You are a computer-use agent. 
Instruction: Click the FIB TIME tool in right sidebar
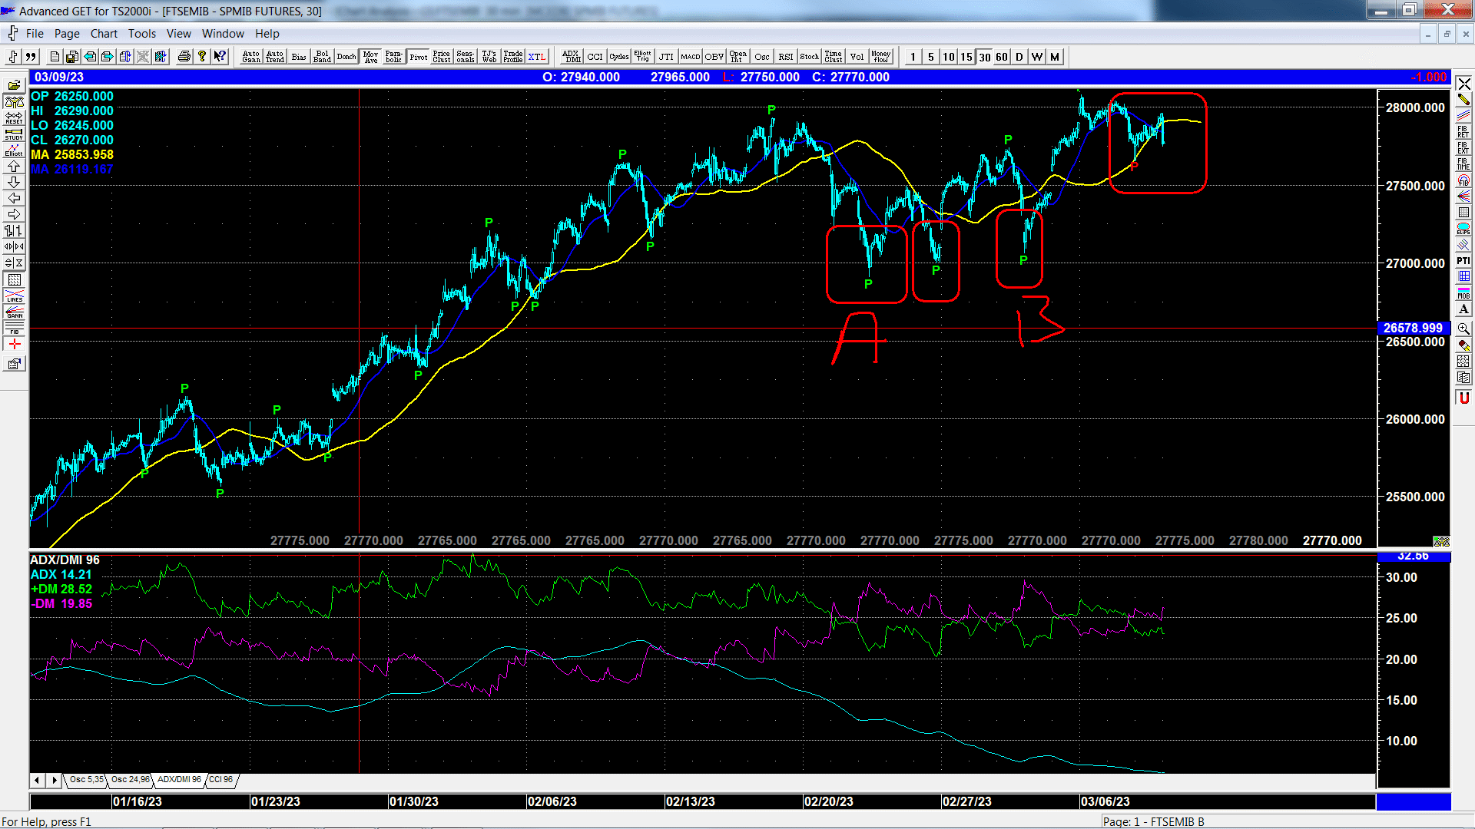tap(1463, 163)
